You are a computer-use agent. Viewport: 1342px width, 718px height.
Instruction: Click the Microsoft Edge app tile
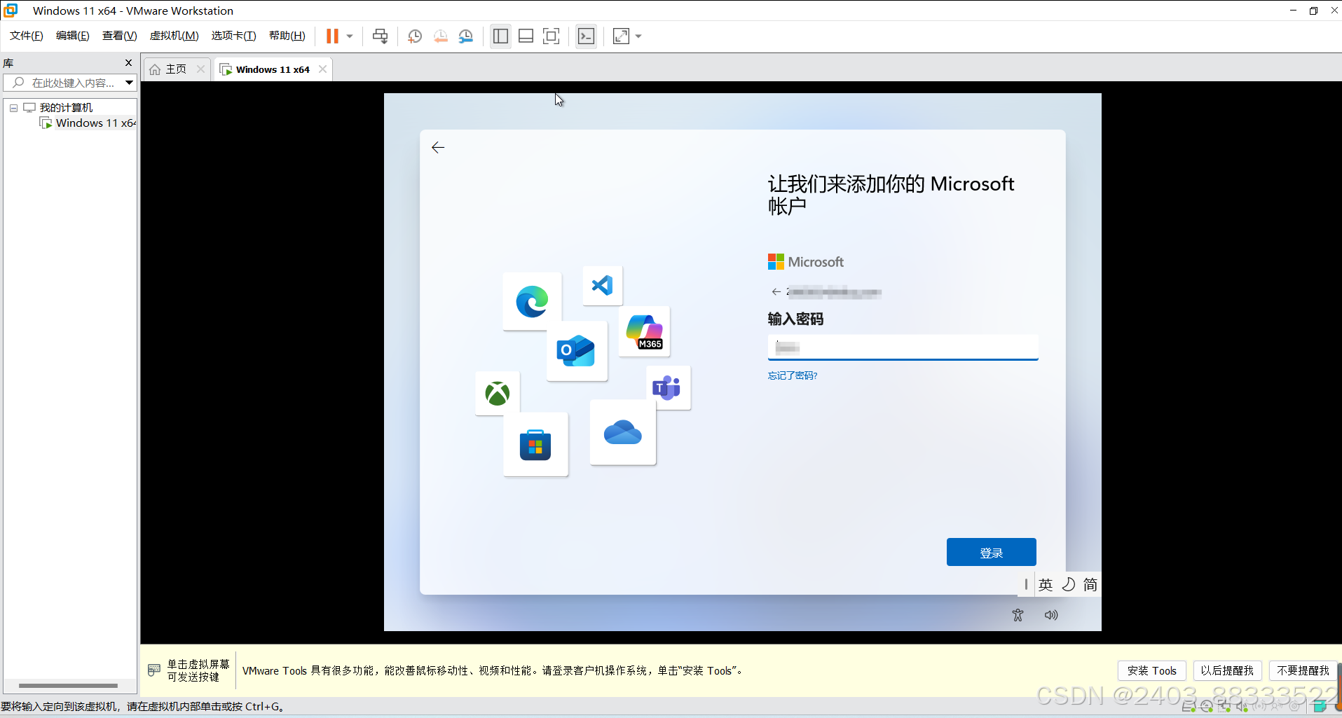pyautogui.click(x=532, y=301)
